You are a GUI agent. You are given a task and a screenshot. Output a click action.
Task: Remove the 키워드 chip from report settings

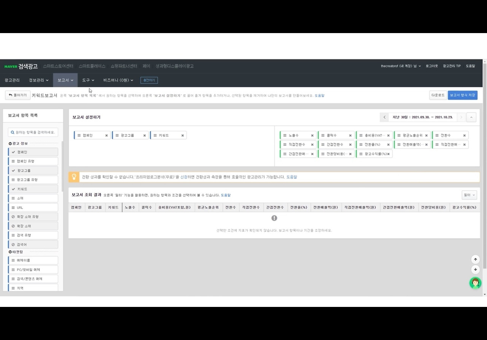coord(183,135)
